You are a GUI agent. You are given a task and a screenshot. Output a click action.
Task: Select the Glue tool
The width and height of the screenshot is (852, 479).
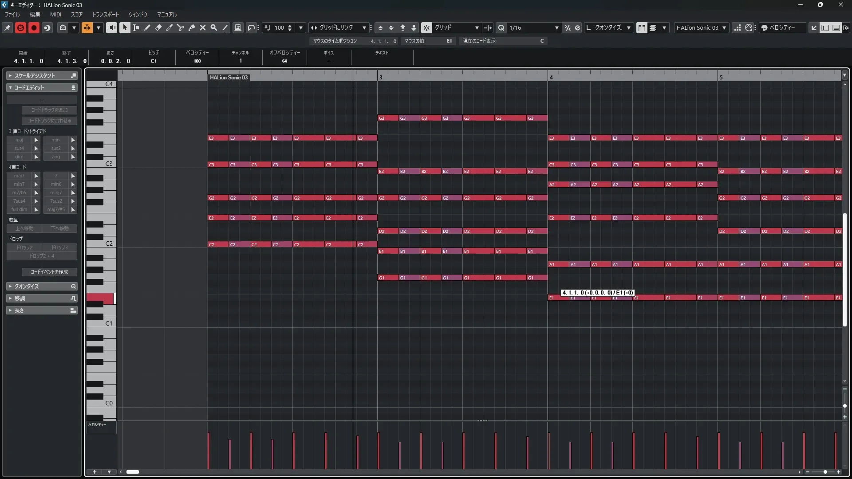[x=192, y=27]
